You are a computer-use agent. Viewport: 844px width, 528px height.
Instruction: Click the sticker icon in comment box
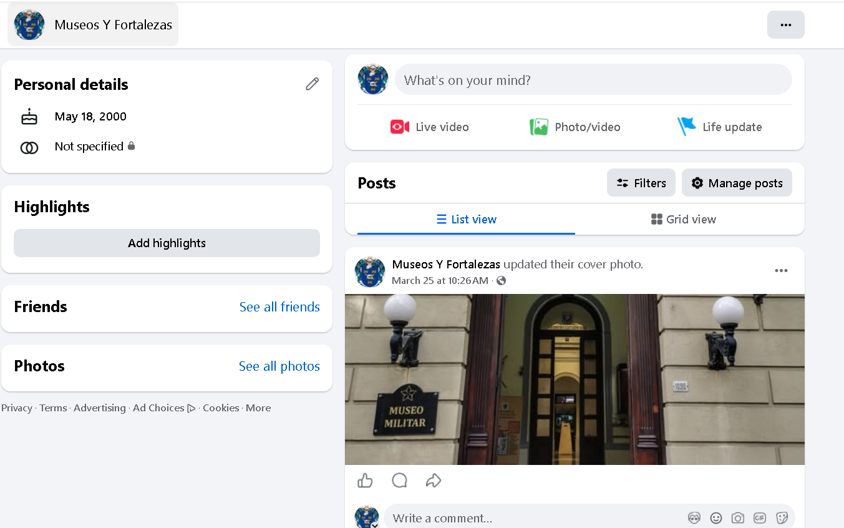(x=782, y=518)
